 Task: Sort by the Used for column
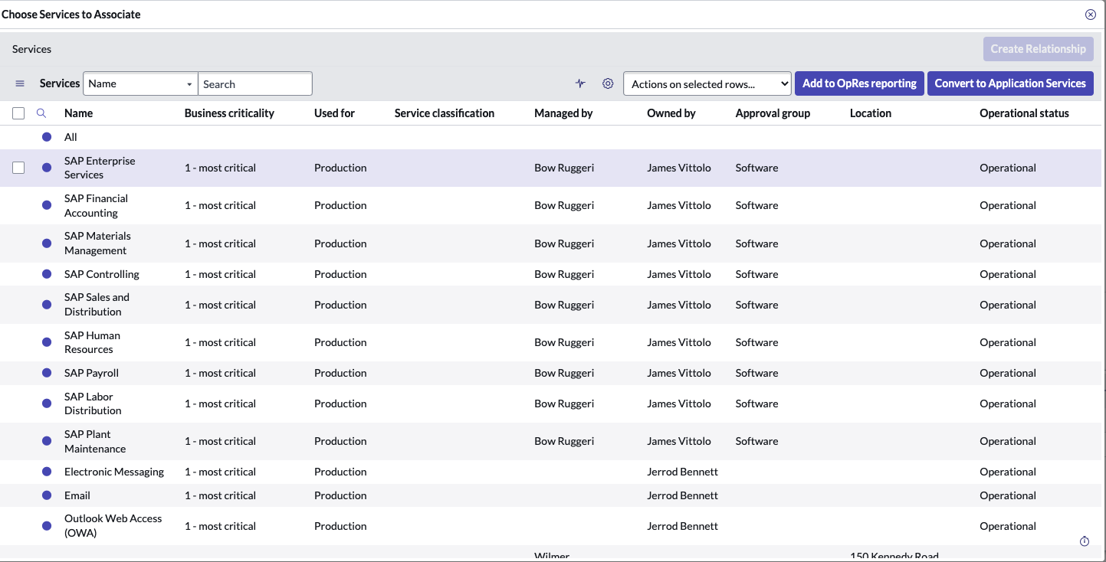click(x=334, y=113)
